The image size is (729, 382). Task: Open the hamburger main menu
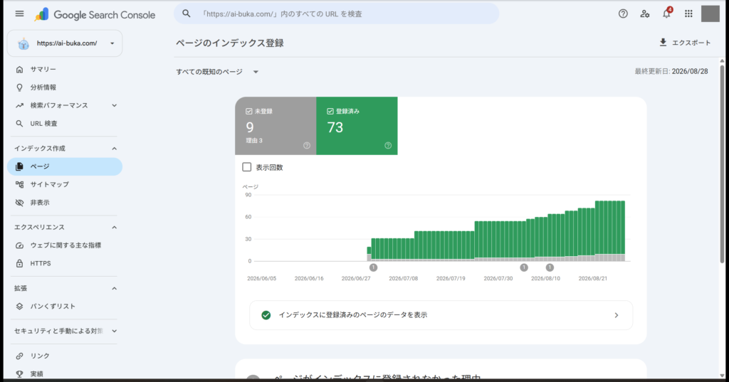point(19,14)
